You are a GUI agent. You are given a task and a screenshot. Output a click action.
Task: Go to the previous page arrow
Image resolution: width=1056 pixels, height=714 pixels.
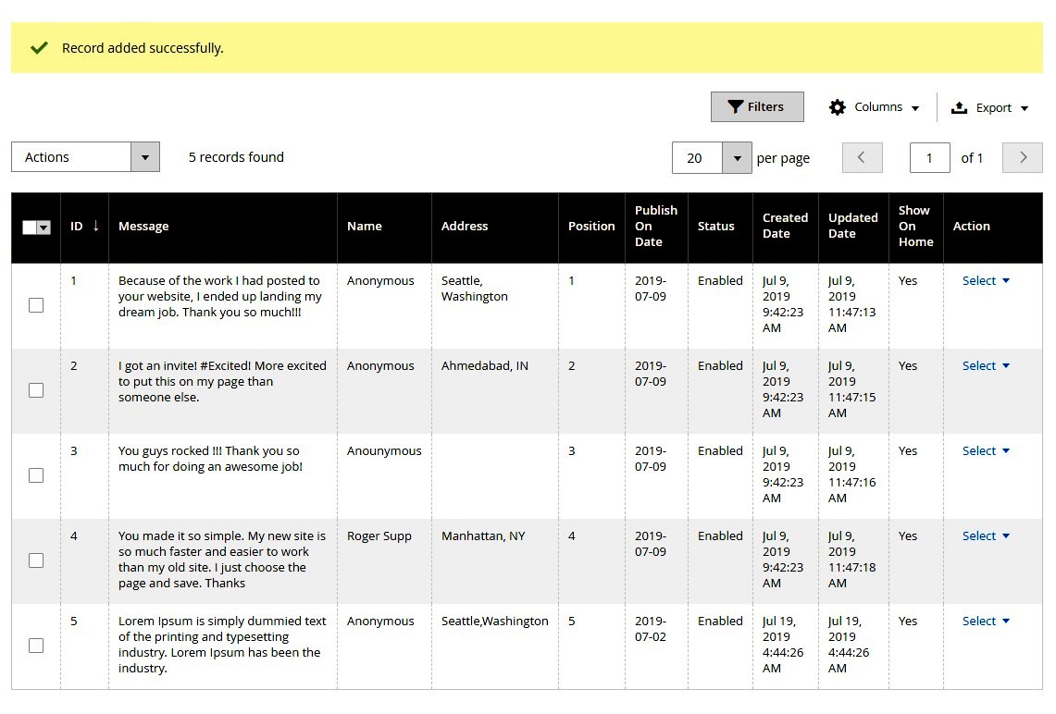click(862, 157)
